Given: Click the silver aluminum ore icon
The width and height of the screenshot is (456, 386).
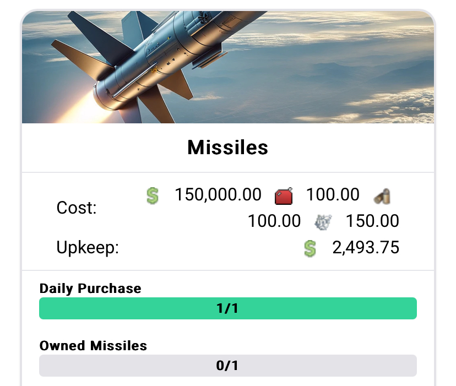Looking at the screenshot, I should pyautogui.click(x=323, y=222).
